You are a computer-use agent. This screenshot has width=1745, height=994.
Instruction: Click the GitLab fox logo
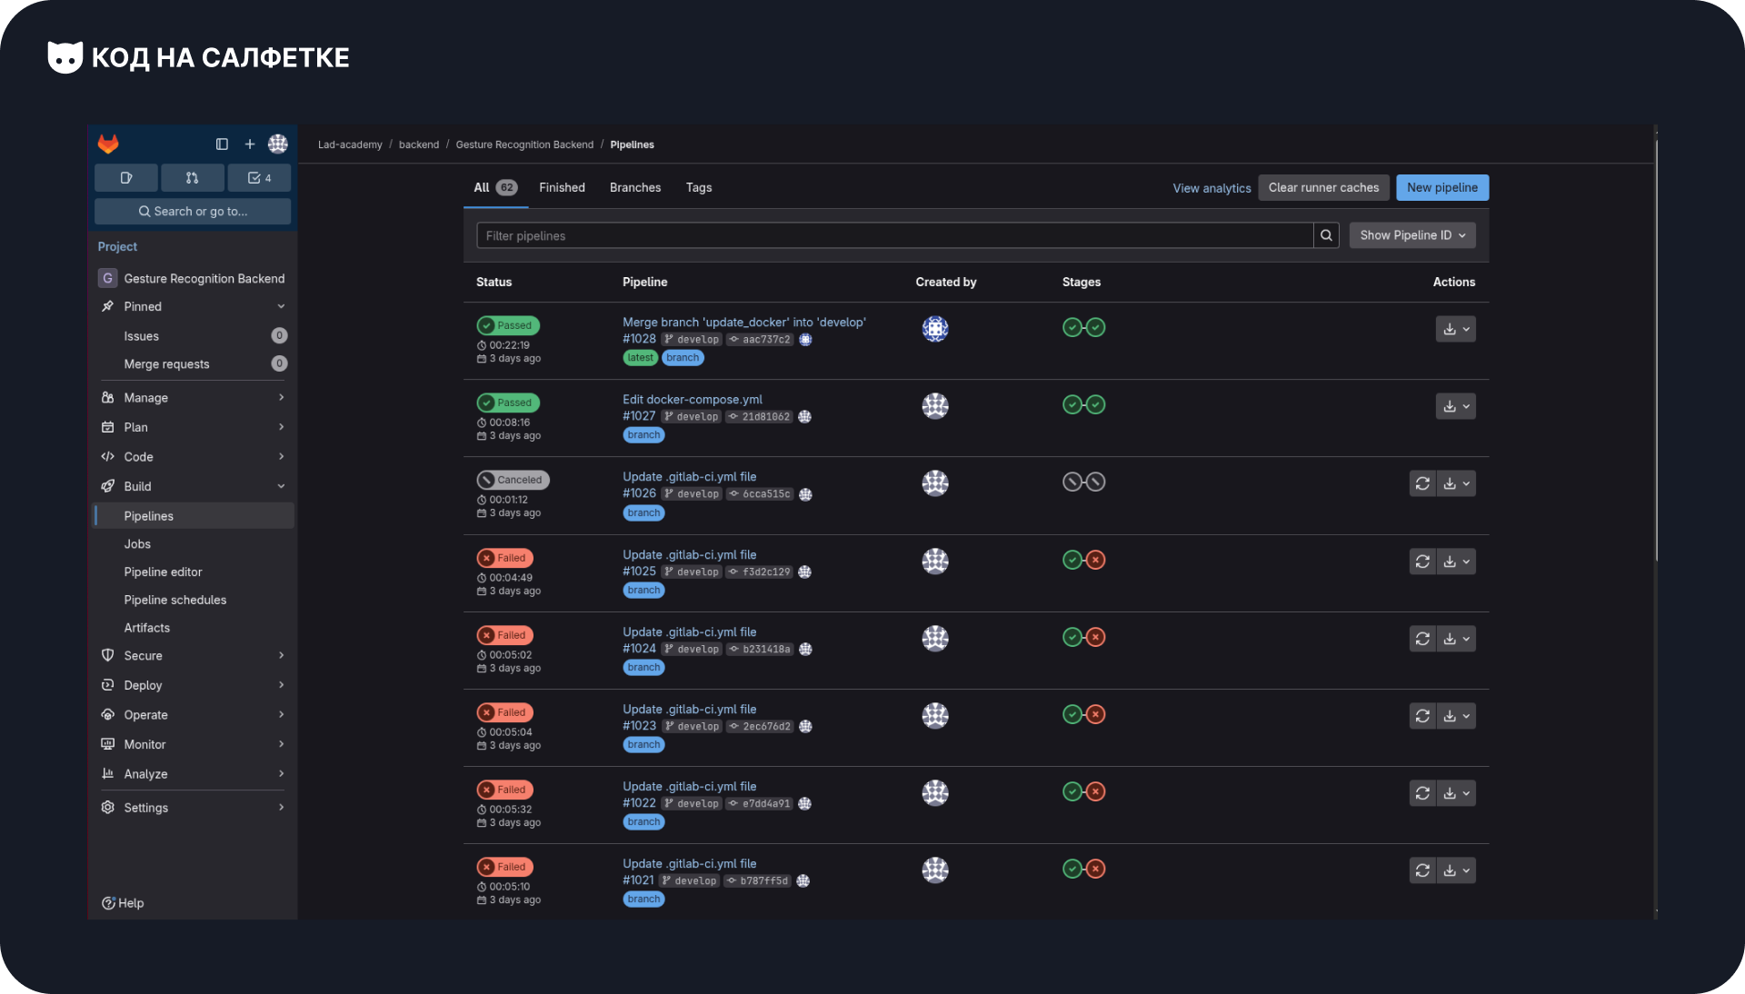coord(108,144)
